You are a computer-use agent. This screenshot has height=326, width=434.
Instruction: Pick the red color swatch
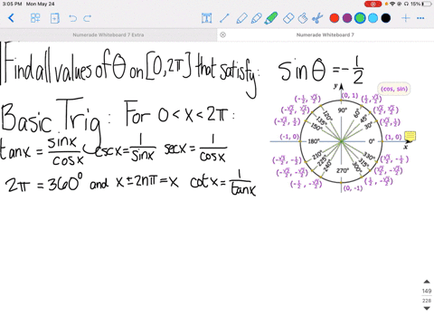click(x=335, y=18)
